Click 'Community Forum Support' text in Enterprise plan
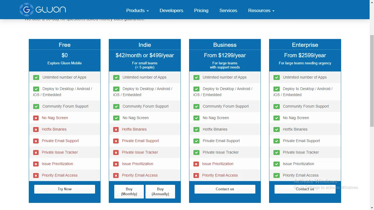374x210 pixels. pos(306,107)
